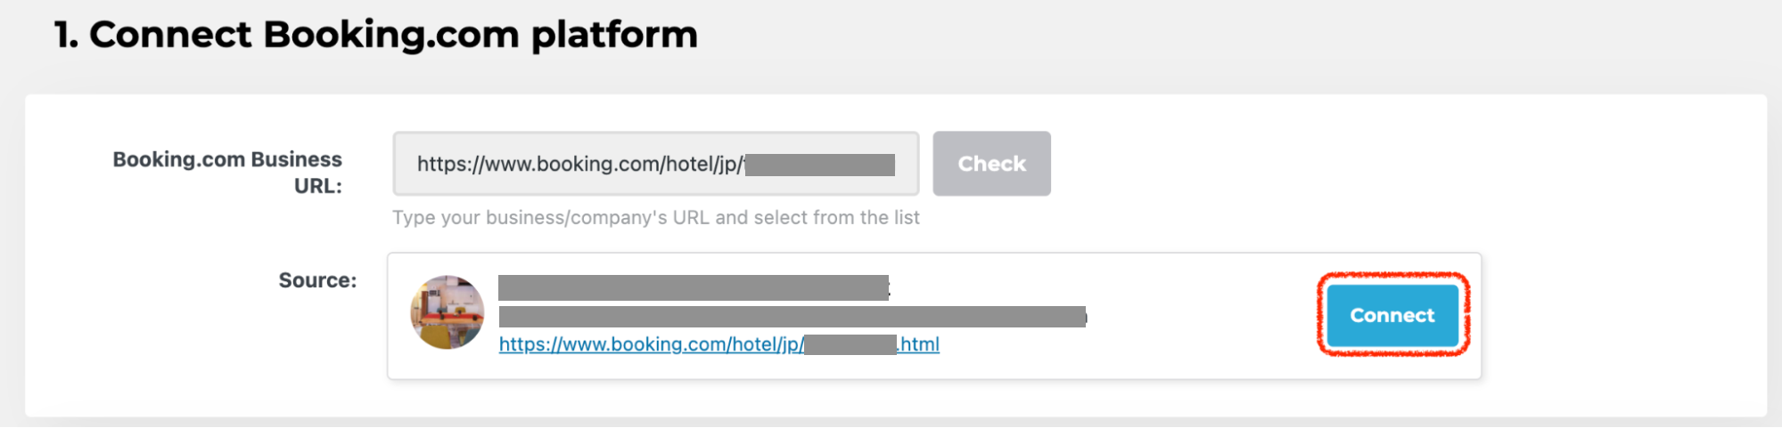Click the redacted portion inside the URL field
Screen dimensions: 1782x428
click(819, 165)
